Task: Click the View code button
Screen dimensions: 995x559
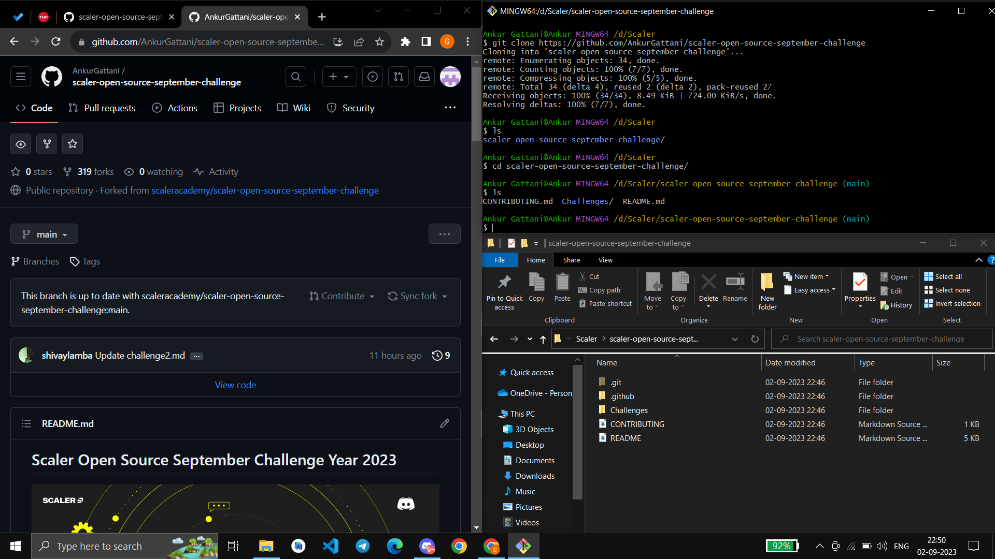Action: click(235, 385)
